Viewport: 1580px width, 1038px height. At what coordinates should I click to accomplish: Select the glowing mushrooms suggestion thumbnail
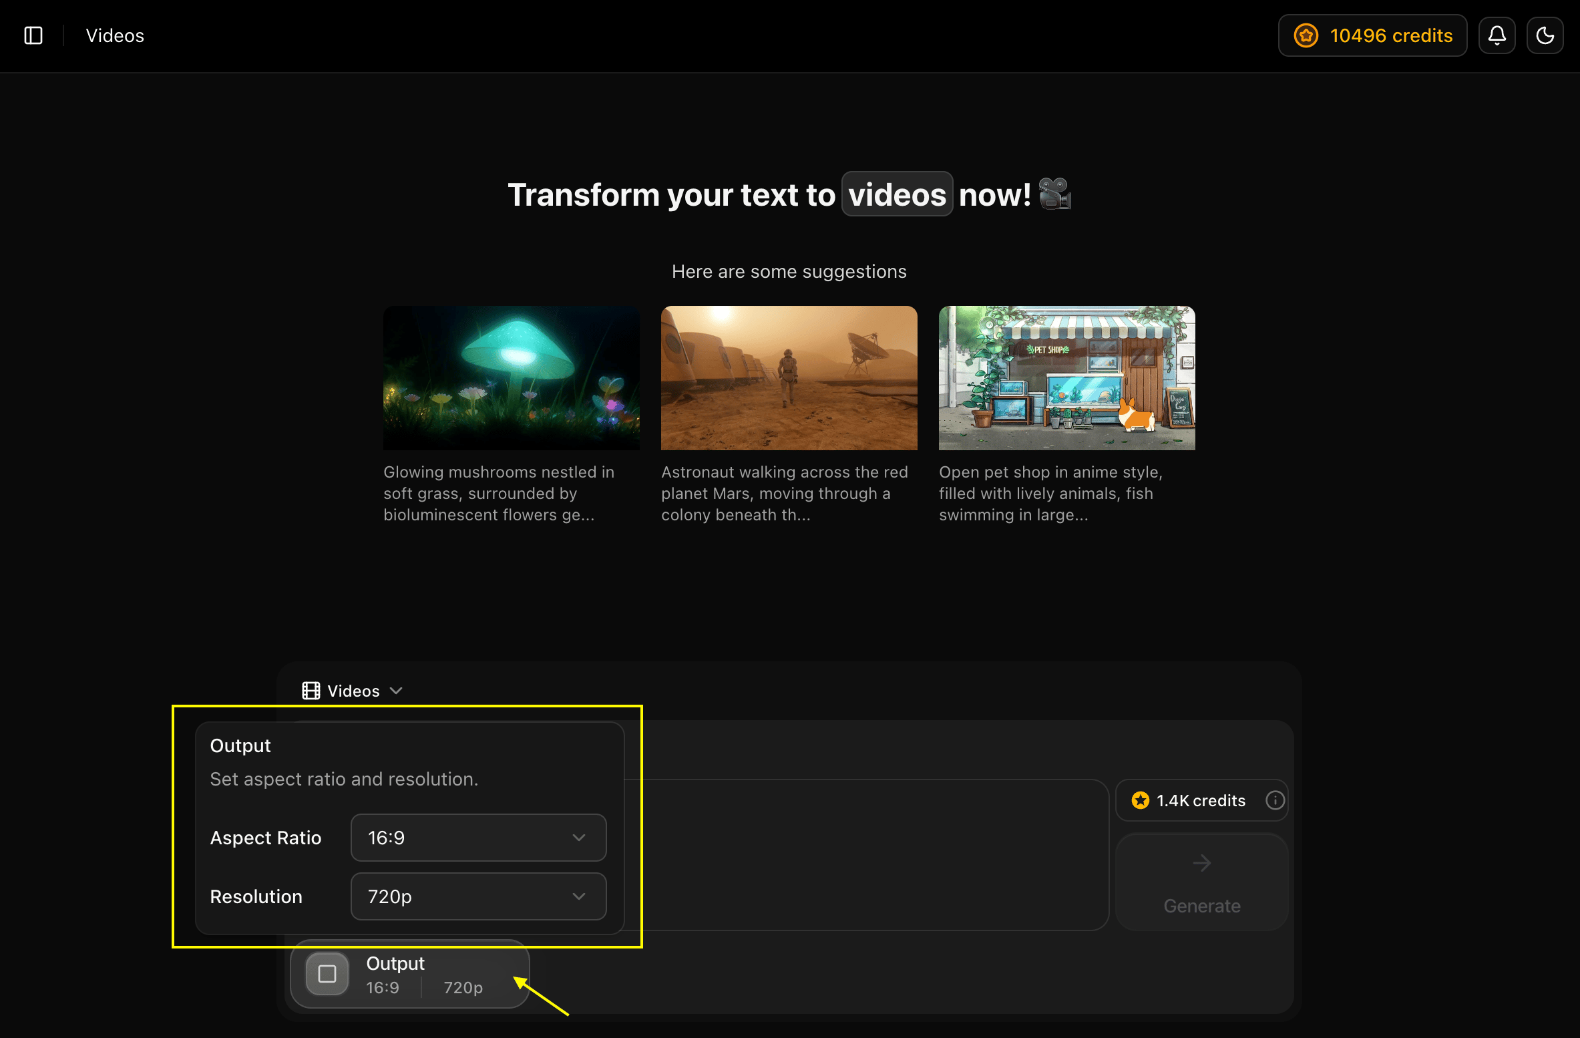[512, 378]
